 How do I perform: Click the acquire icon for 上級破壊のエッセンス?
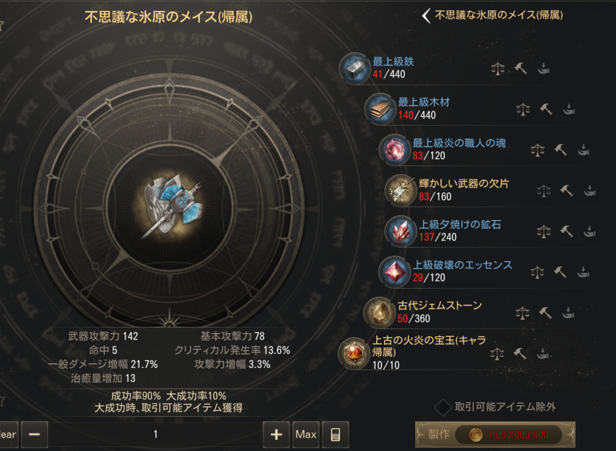tap(584, 271)
